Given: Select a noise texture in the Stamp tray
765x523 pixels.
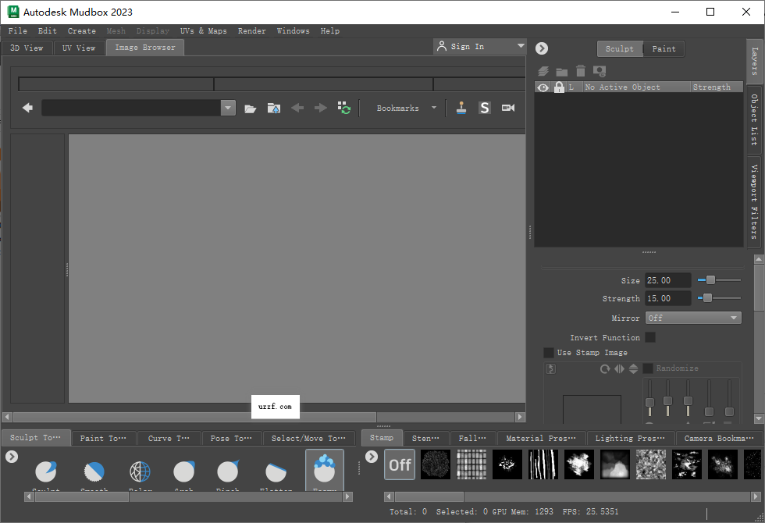Looking at the screenshot, I should [x=436, y=464].
